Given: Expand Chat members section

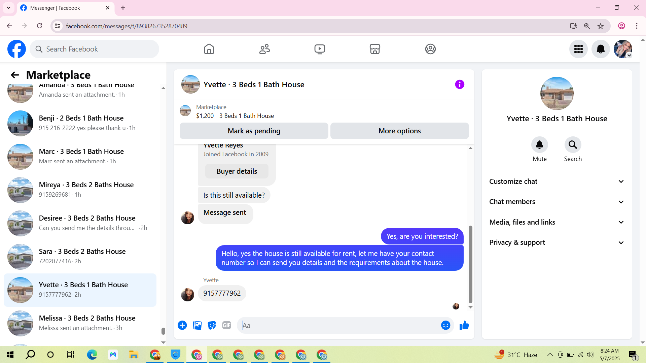Looking at the screenshot, I should click(557, 202).
